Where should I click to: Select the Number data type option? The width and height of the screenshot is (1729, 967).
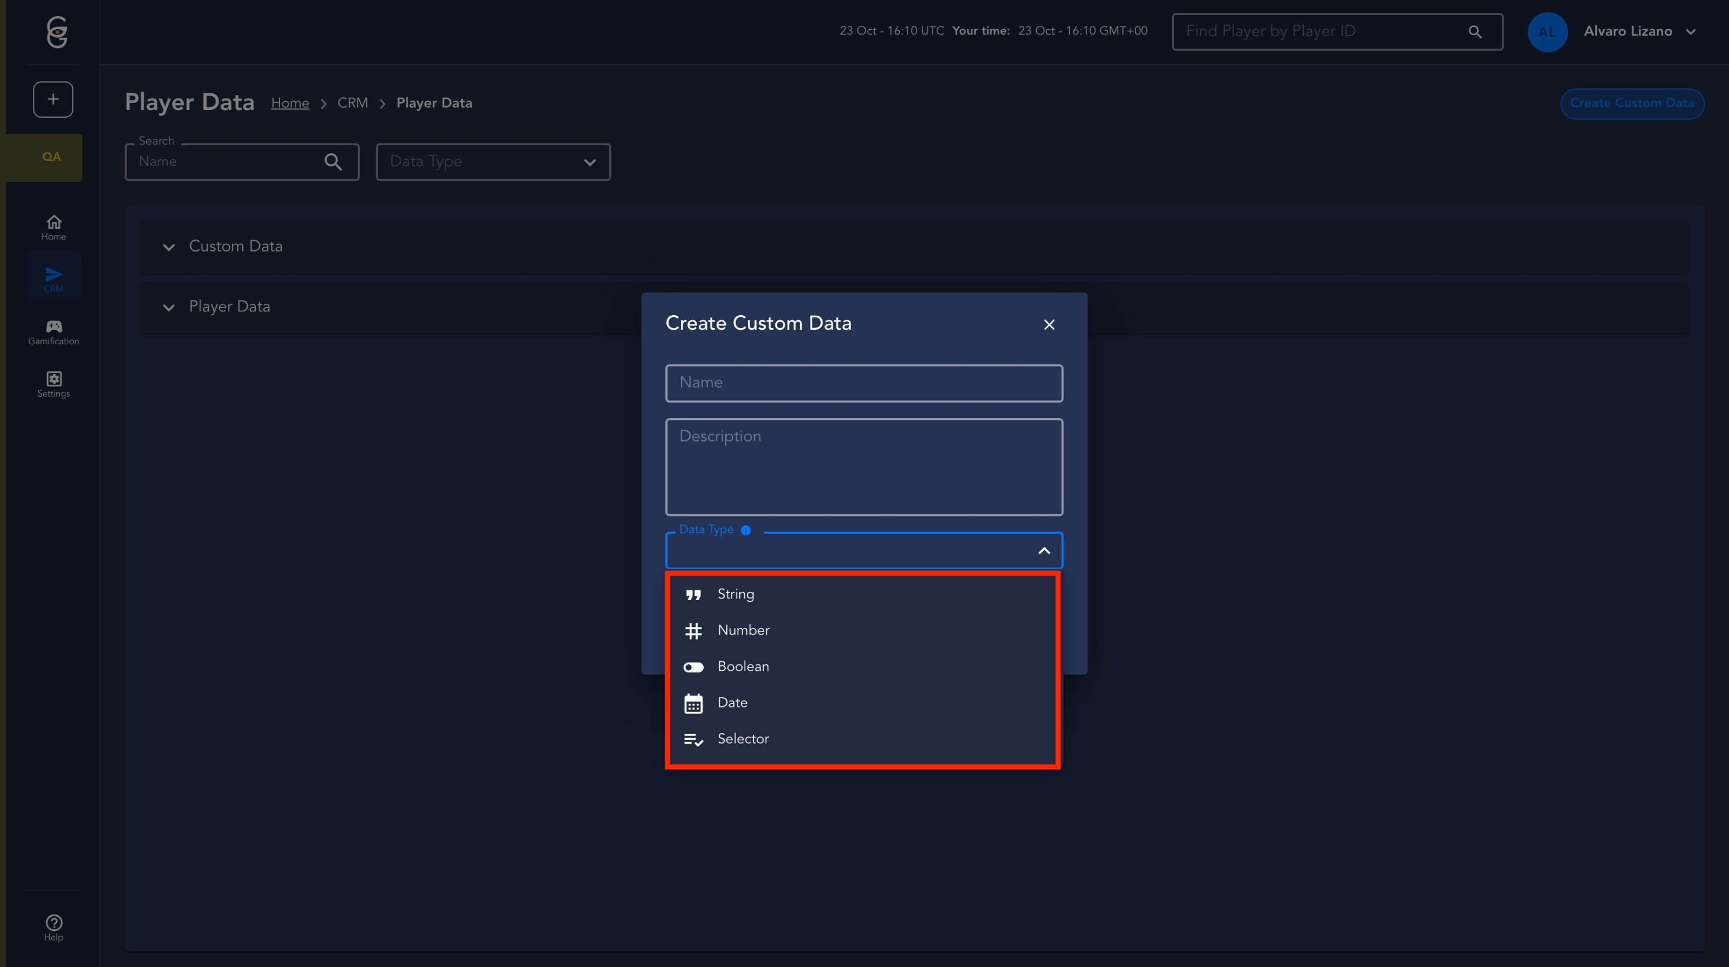(743, 630)
